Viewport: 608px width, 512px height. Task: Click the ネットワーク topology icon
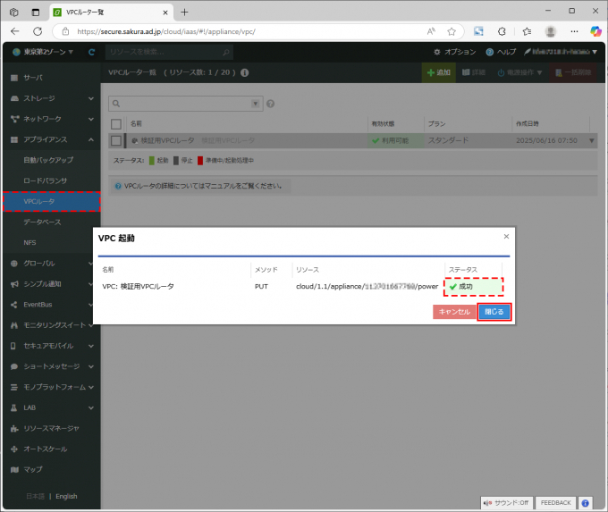[x=14, y=119]
